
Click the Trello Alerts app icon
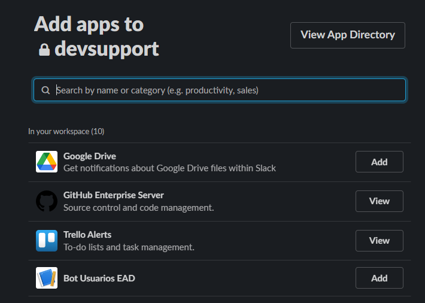click(x=47, y=241)
